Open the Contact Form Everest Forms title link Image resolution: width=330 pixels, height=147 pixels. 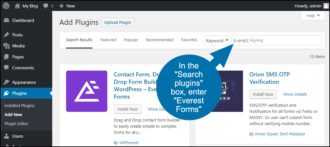click(135, 85)
